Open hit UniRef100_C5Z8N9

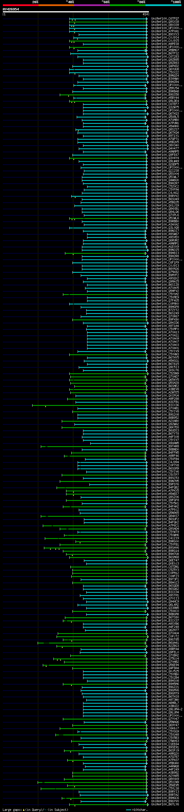(165, 374)
